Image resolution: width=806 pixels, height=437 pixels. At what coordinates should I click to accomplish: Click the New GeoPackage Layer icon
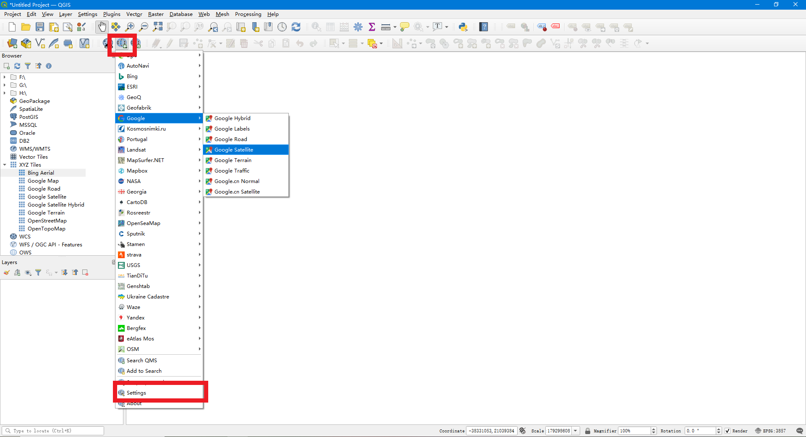tap(26, 43)
